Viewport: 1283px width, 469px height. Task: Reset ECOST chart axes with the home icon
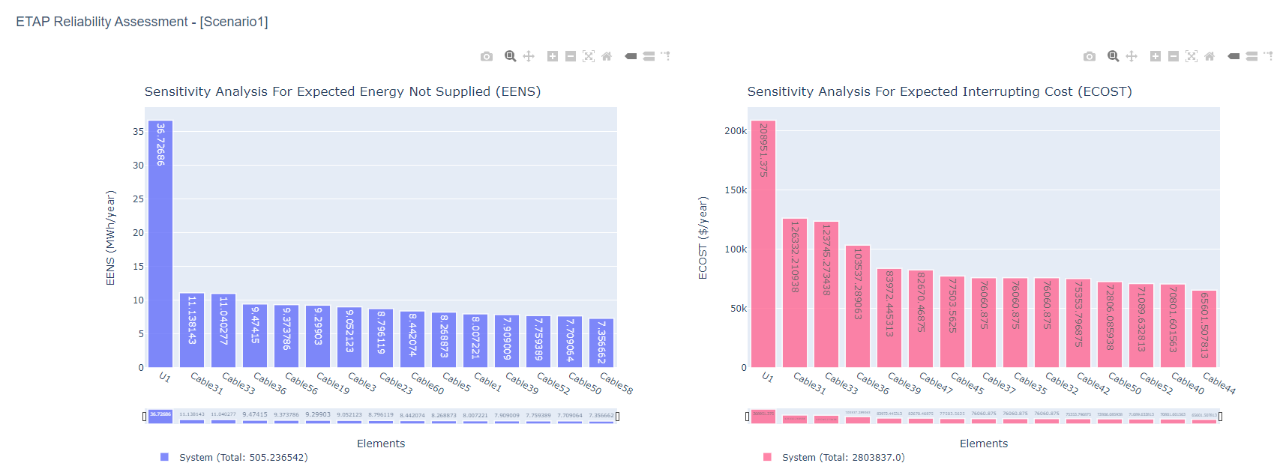coord(1209,55)
